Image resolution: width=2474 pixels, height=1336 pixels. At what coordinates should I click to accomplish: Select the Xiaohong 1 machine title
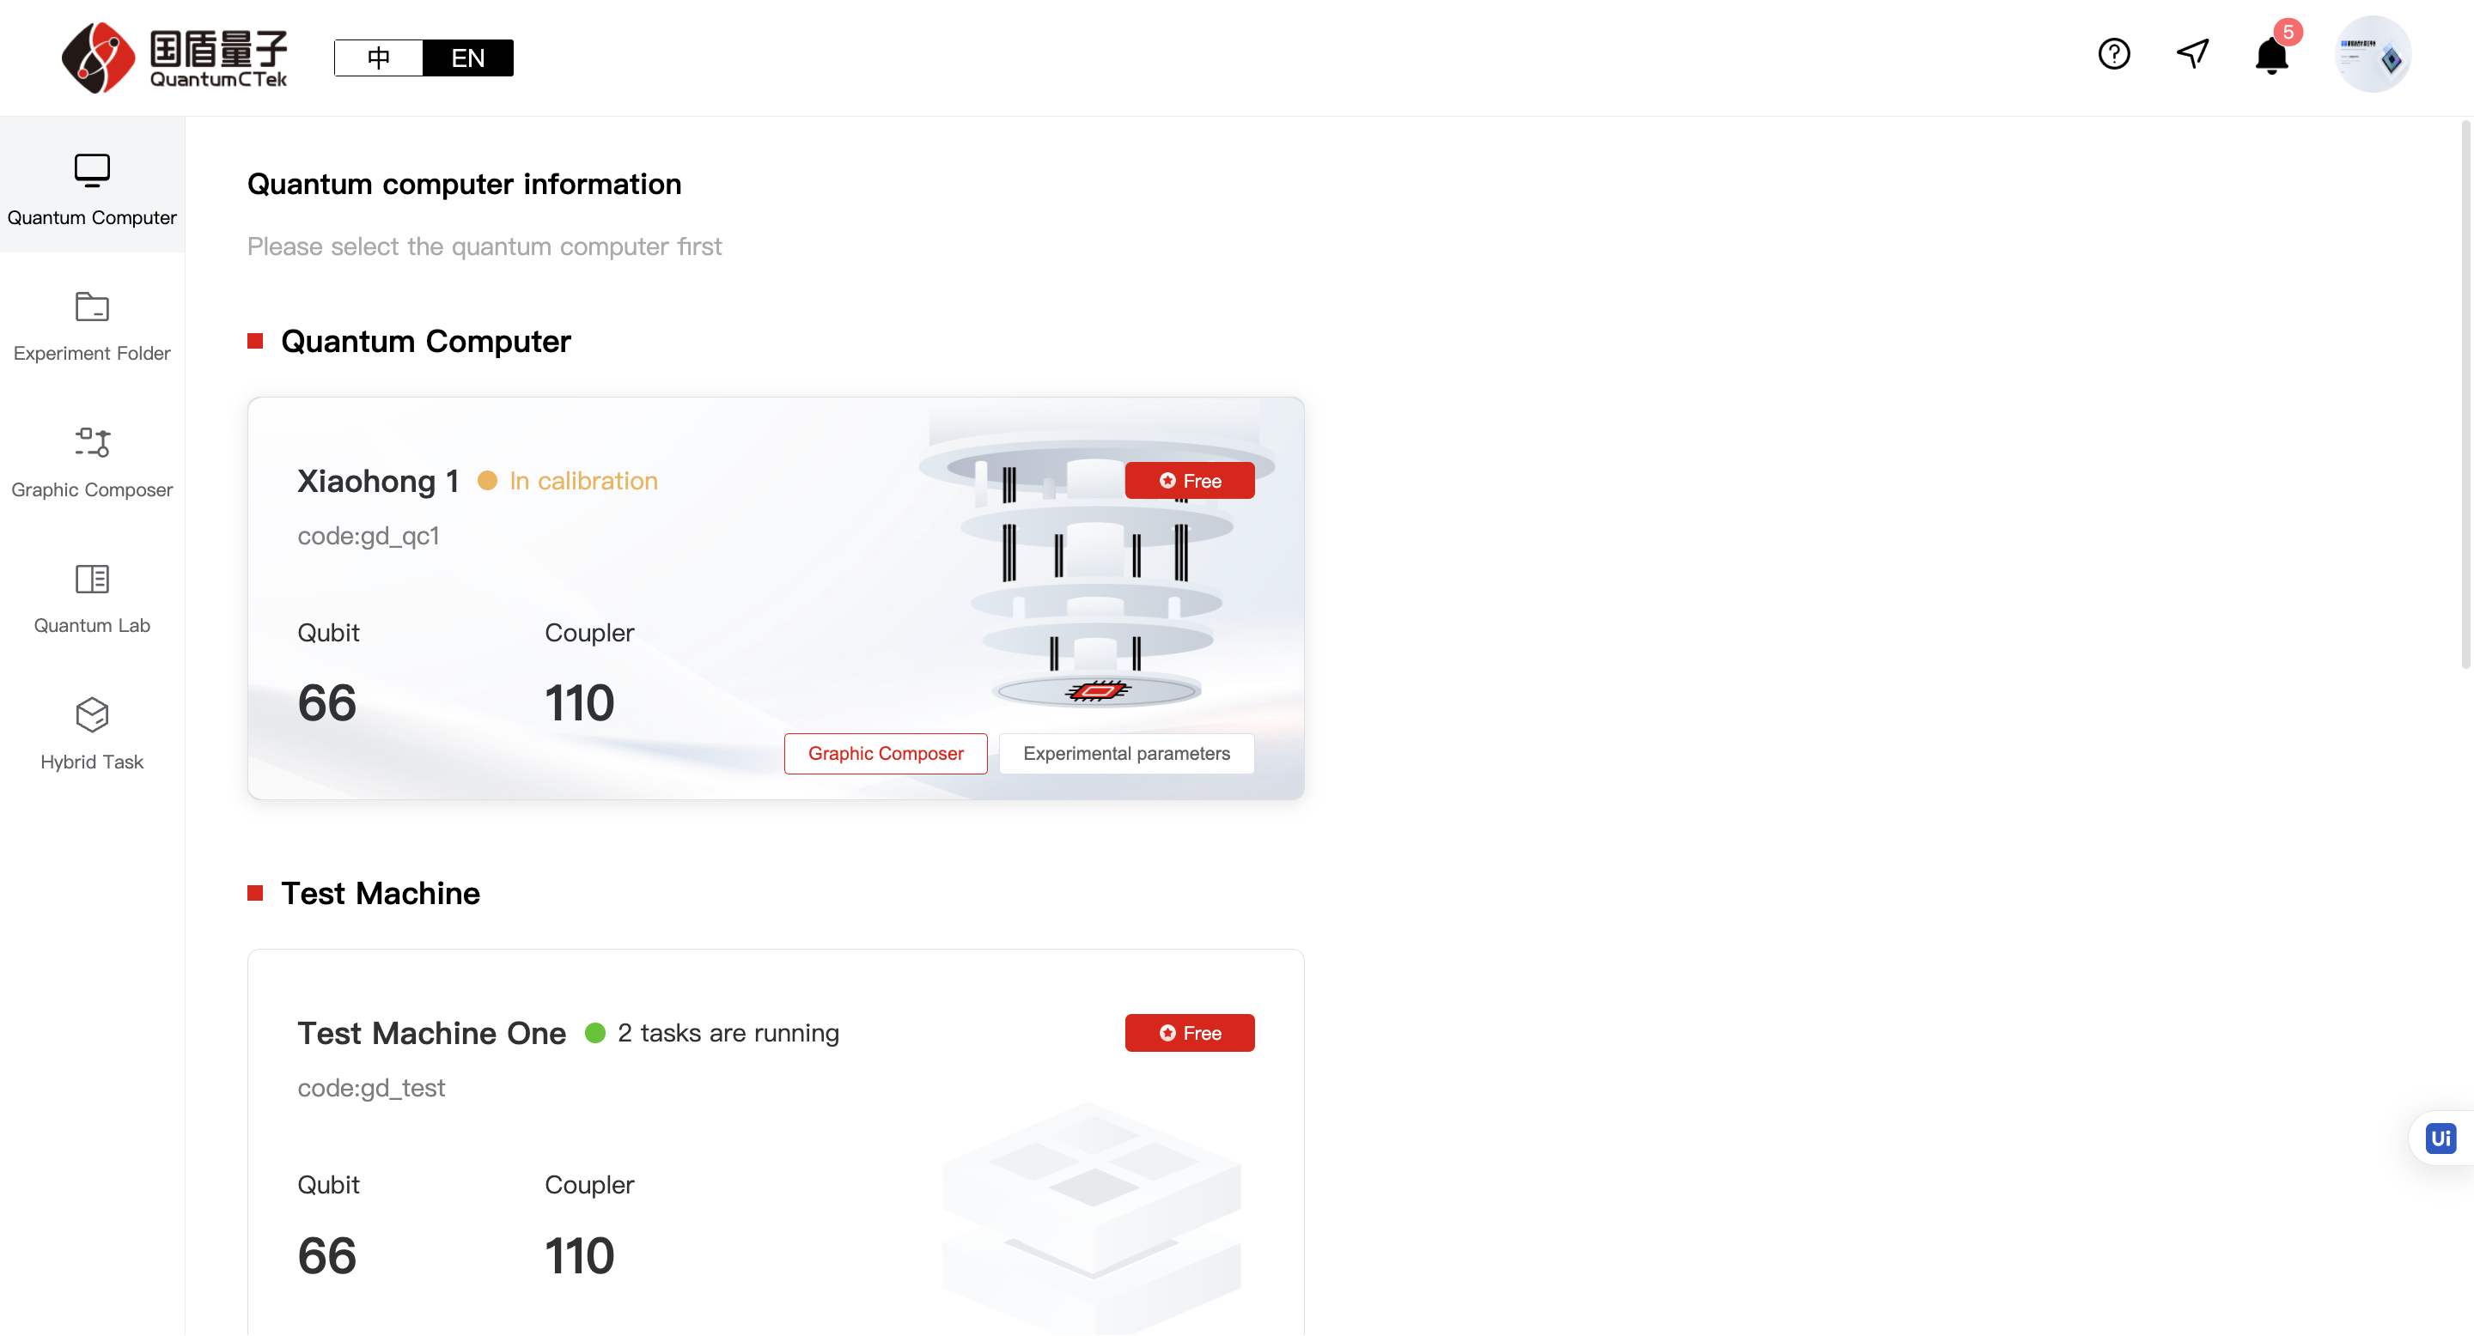378,481
